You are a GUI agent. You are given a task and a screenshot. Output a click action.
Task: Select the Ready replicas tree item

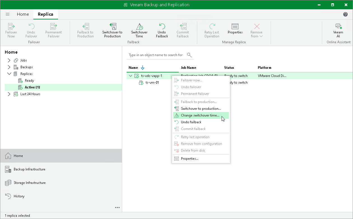pyautogui.click(x=29, y=81)
